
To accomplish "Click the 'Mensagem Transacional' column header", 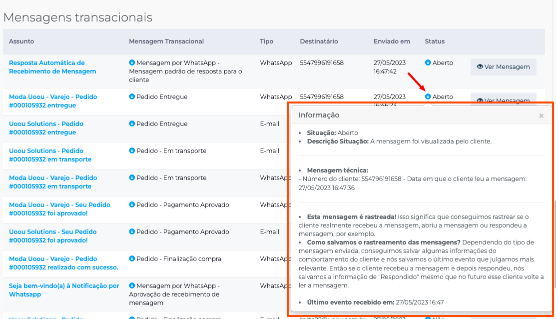I will 166,41.
